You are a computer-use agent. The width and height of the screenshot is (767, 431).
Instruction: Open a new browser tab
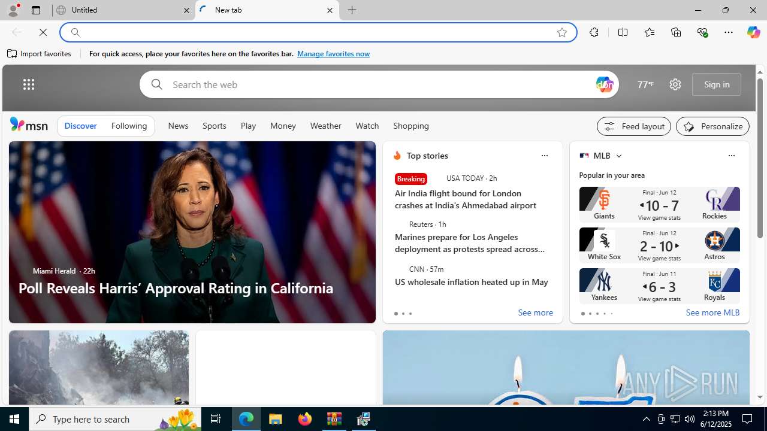tap(352, 10)
